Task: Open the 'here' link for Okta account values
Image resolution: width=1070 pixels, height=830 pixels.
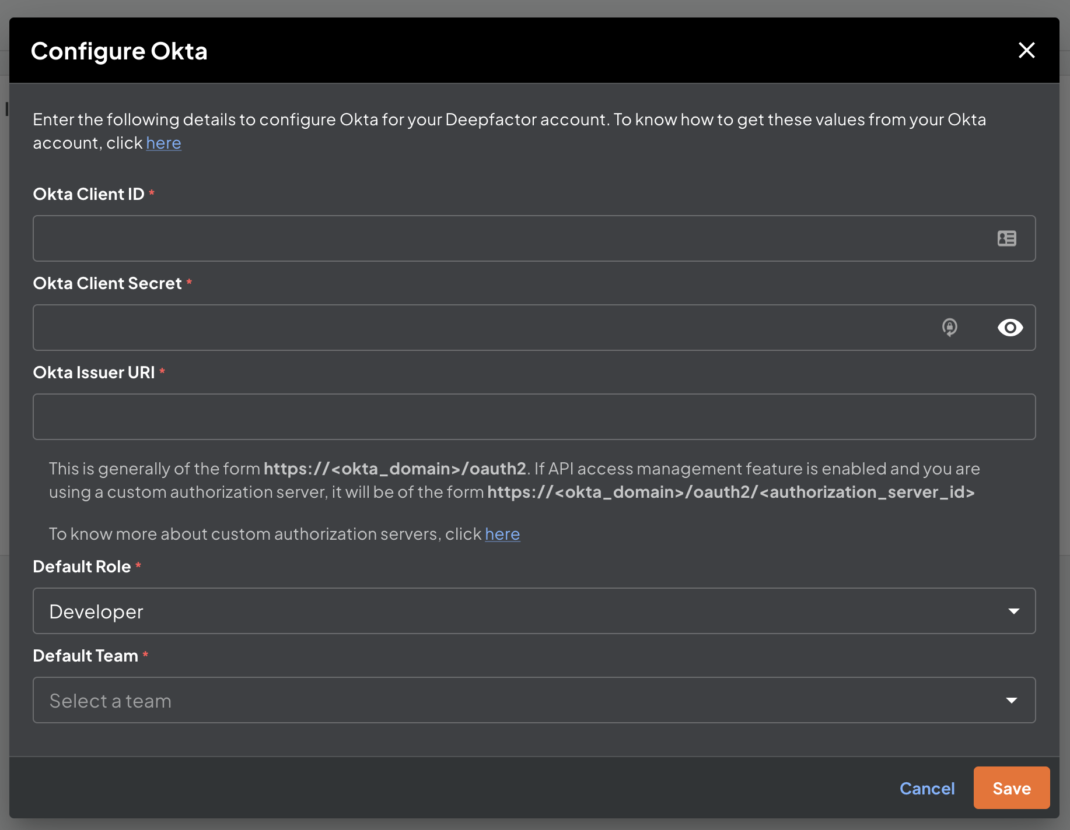Action: tap(163, 143)
